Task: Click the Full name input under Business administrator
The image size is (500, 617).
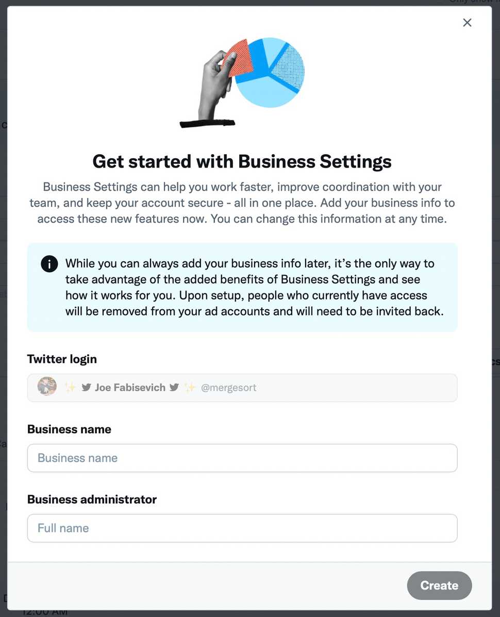Action: click(242, 528)
